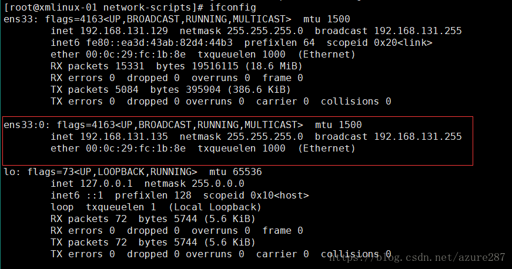Click "carrier 0" on the lo TX errors line

coord(283,254)
